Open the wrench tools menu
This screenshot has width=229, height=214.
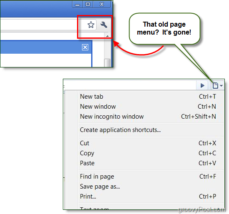[x=104, y=25]
